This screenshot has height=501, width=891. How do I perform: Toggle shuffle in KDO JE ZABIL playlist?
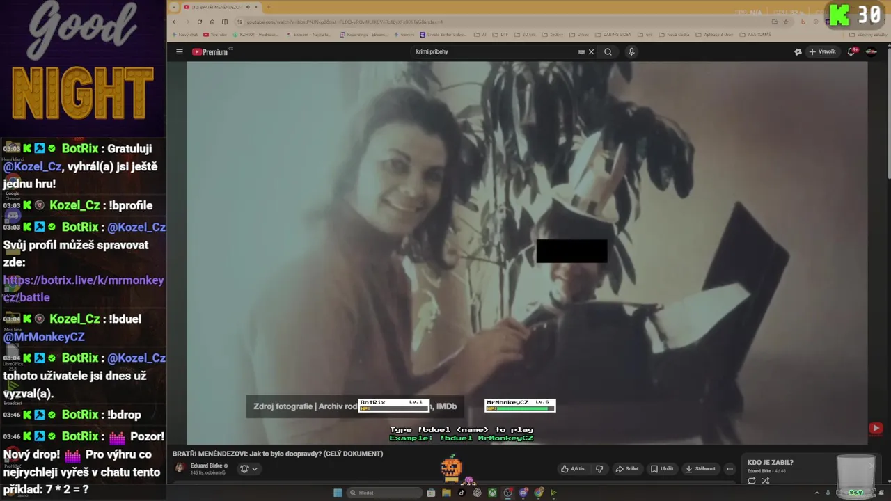[765, 480]
